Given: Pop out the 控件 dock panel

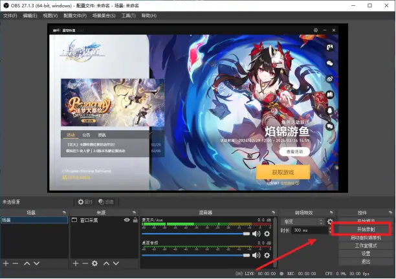Looking at the screenshot, I should click(390, 213).
